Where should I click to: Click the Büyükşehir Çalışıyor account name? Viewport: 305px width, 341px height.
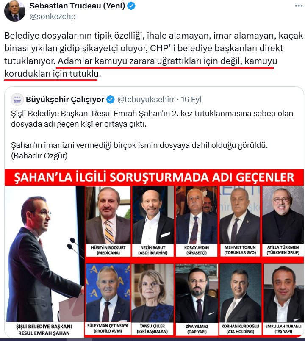tap(65, 100)
